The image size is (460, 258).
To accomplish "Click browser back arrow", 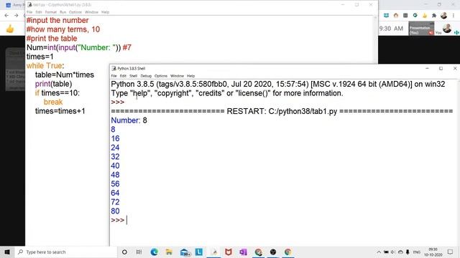I will 6,15.
